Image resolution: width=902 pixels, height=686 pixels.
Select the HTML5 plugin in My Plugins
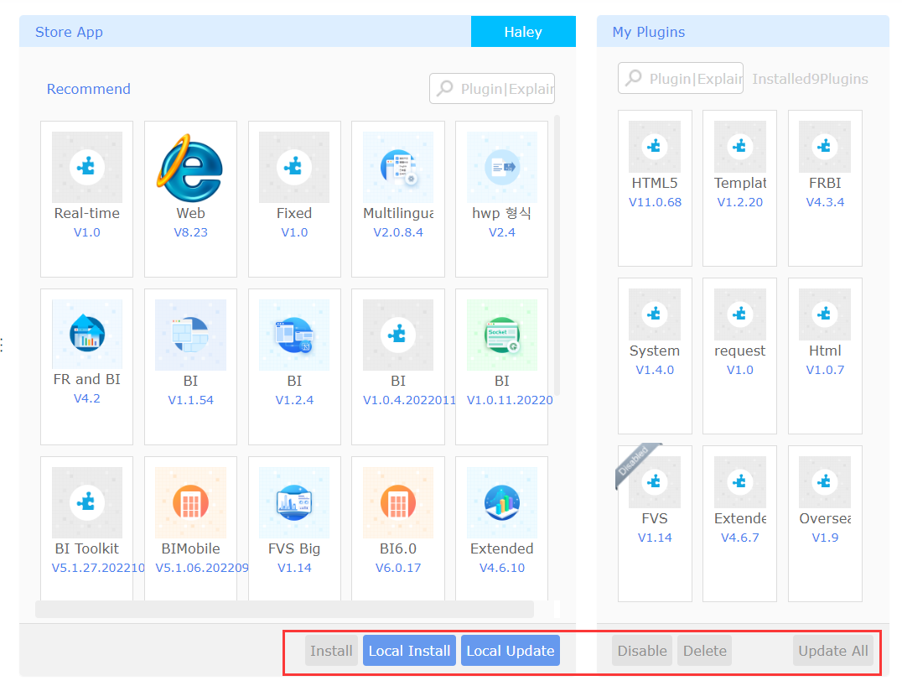[655, 145]
